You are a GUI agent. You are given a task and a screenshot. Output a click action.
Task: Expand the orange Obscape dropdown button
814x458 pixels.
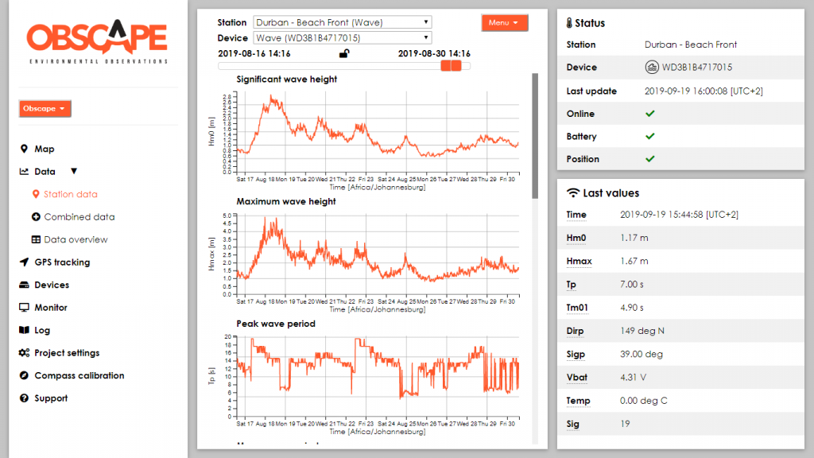pos(45,108)
